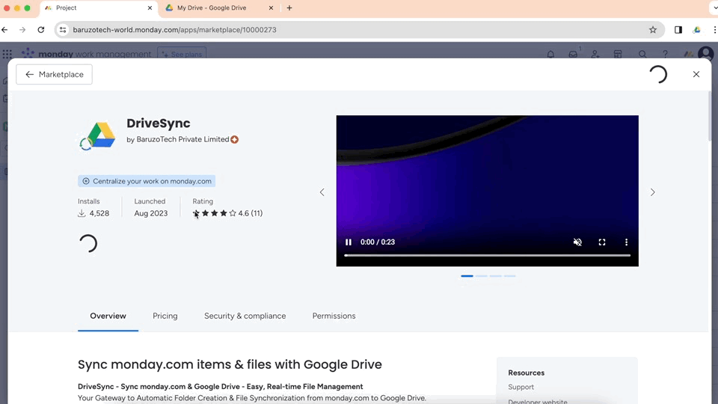Click the address bar URL
Screen dimensions: 718x404
point(174,30)
